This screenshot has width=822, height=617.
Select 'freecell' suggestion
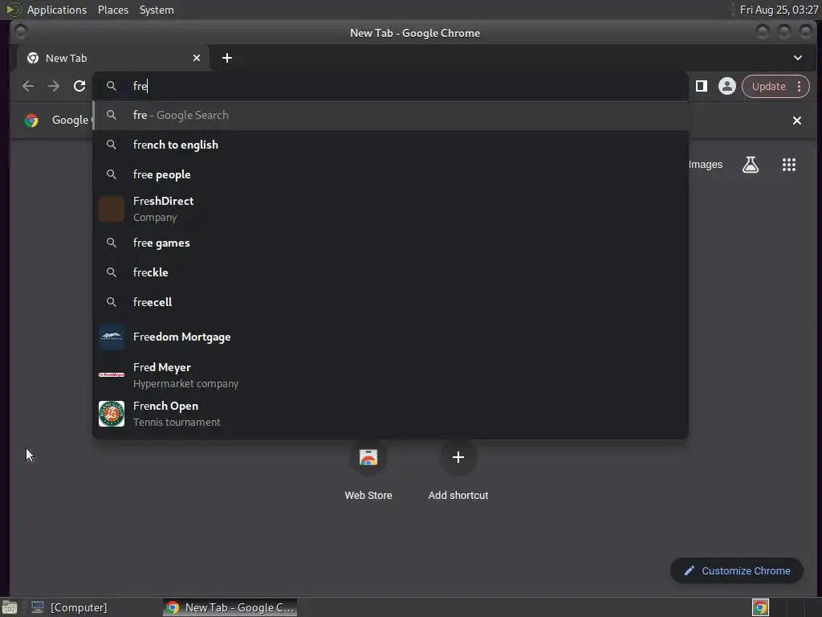pos(390,302)
